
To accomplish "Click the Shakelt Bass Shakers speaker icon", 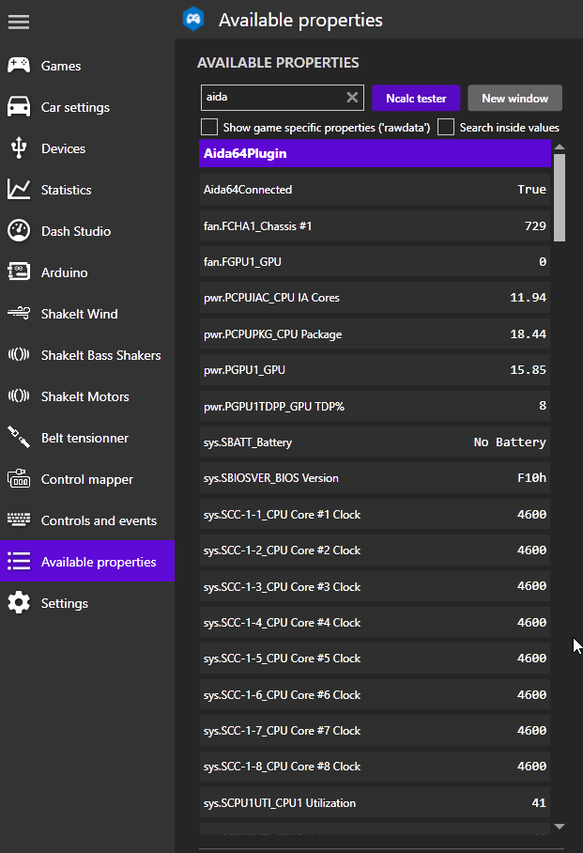I will (x=20, y=354).
